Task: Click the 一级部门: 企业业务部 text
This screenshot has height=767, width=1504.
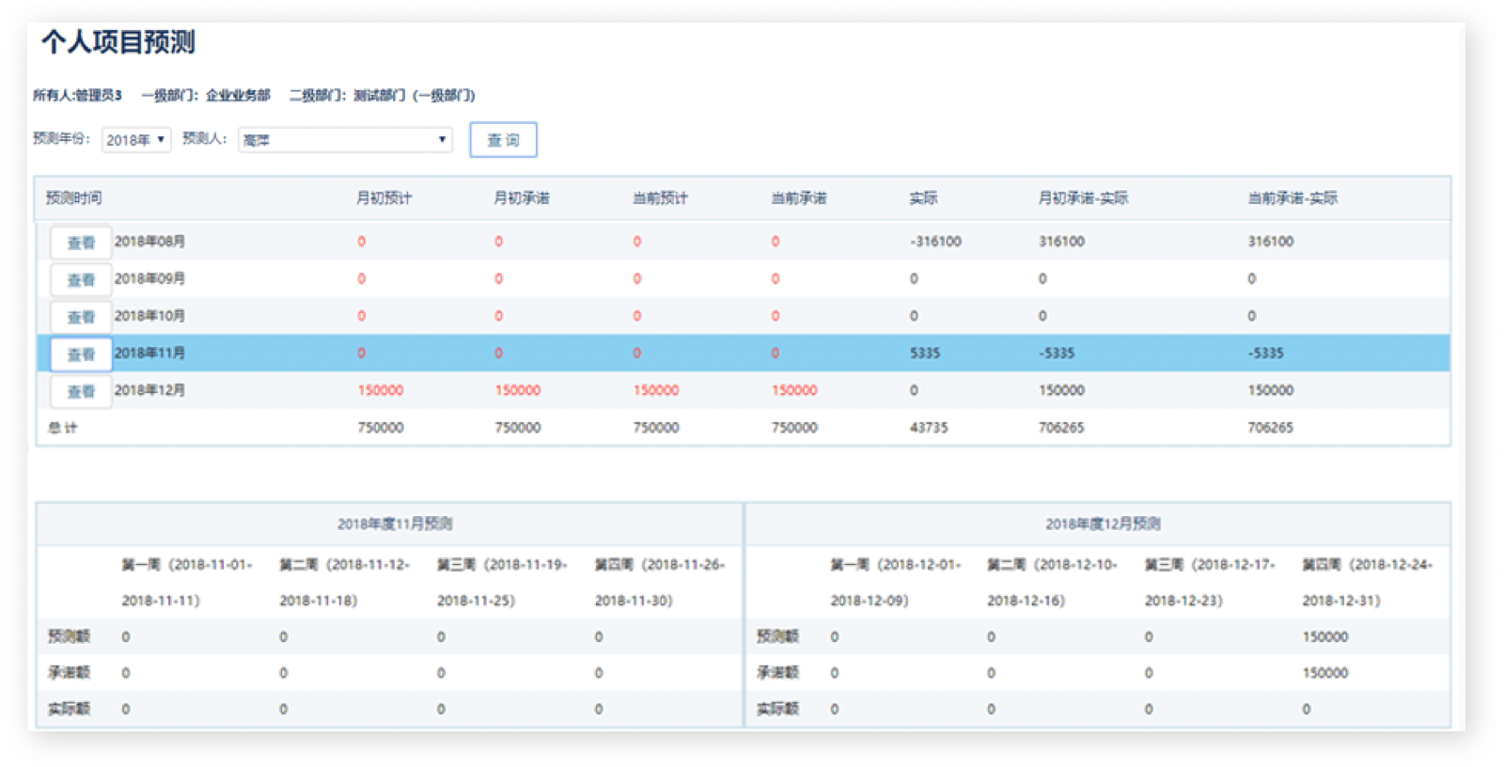Action: pos(206,95)
